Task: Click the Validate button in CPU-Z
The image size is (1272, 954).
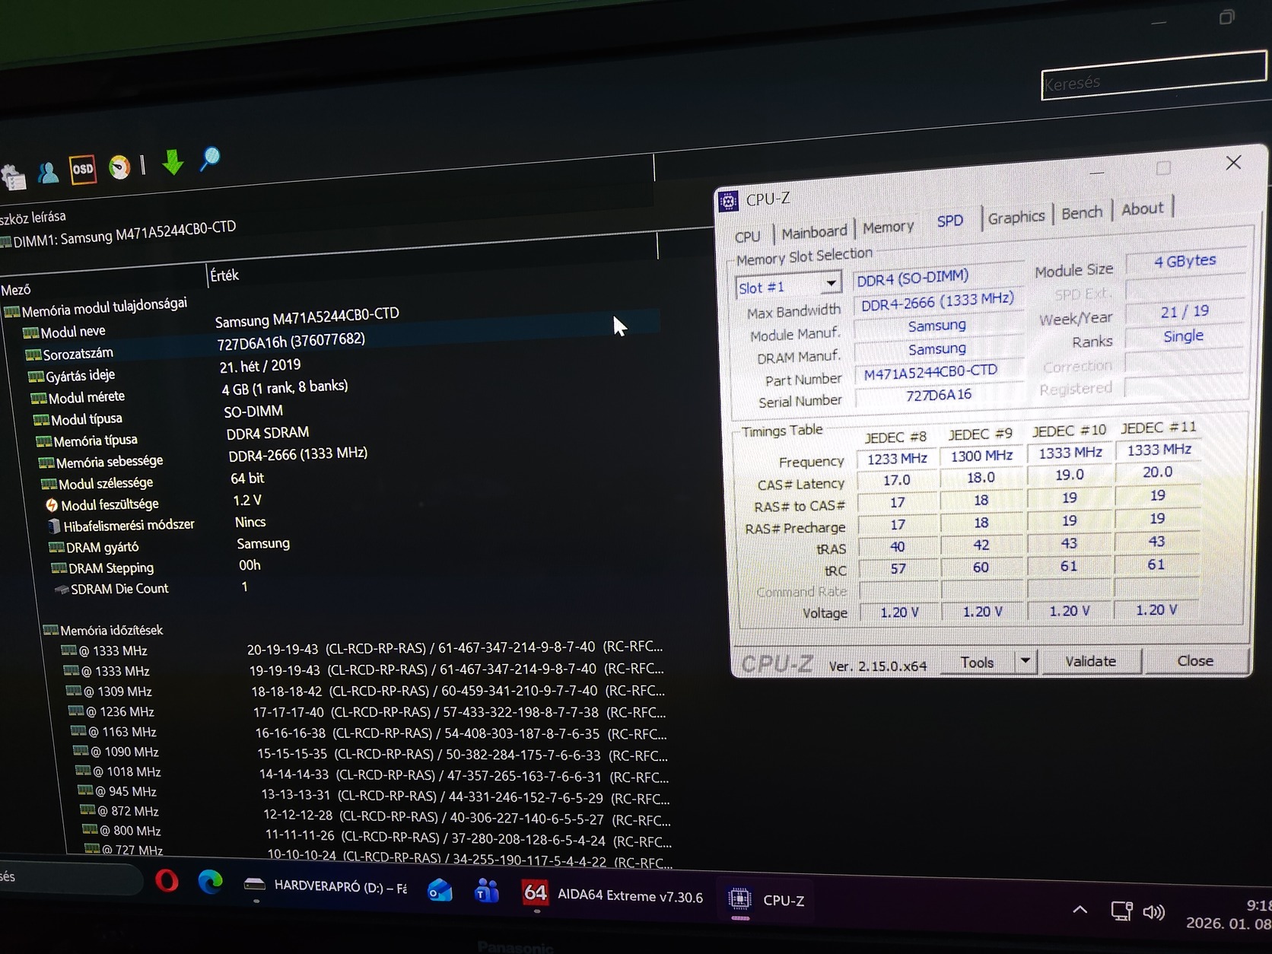Action: (x=1090, y=661)
